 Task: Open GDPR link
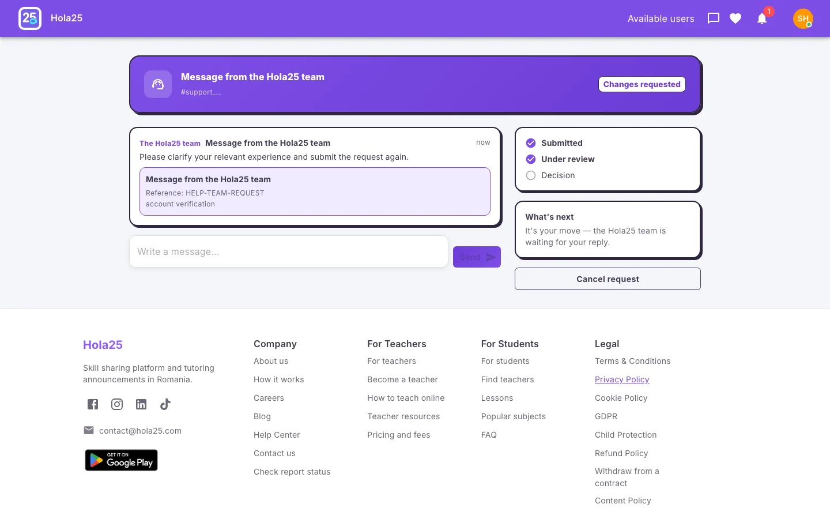coord(606,416)
